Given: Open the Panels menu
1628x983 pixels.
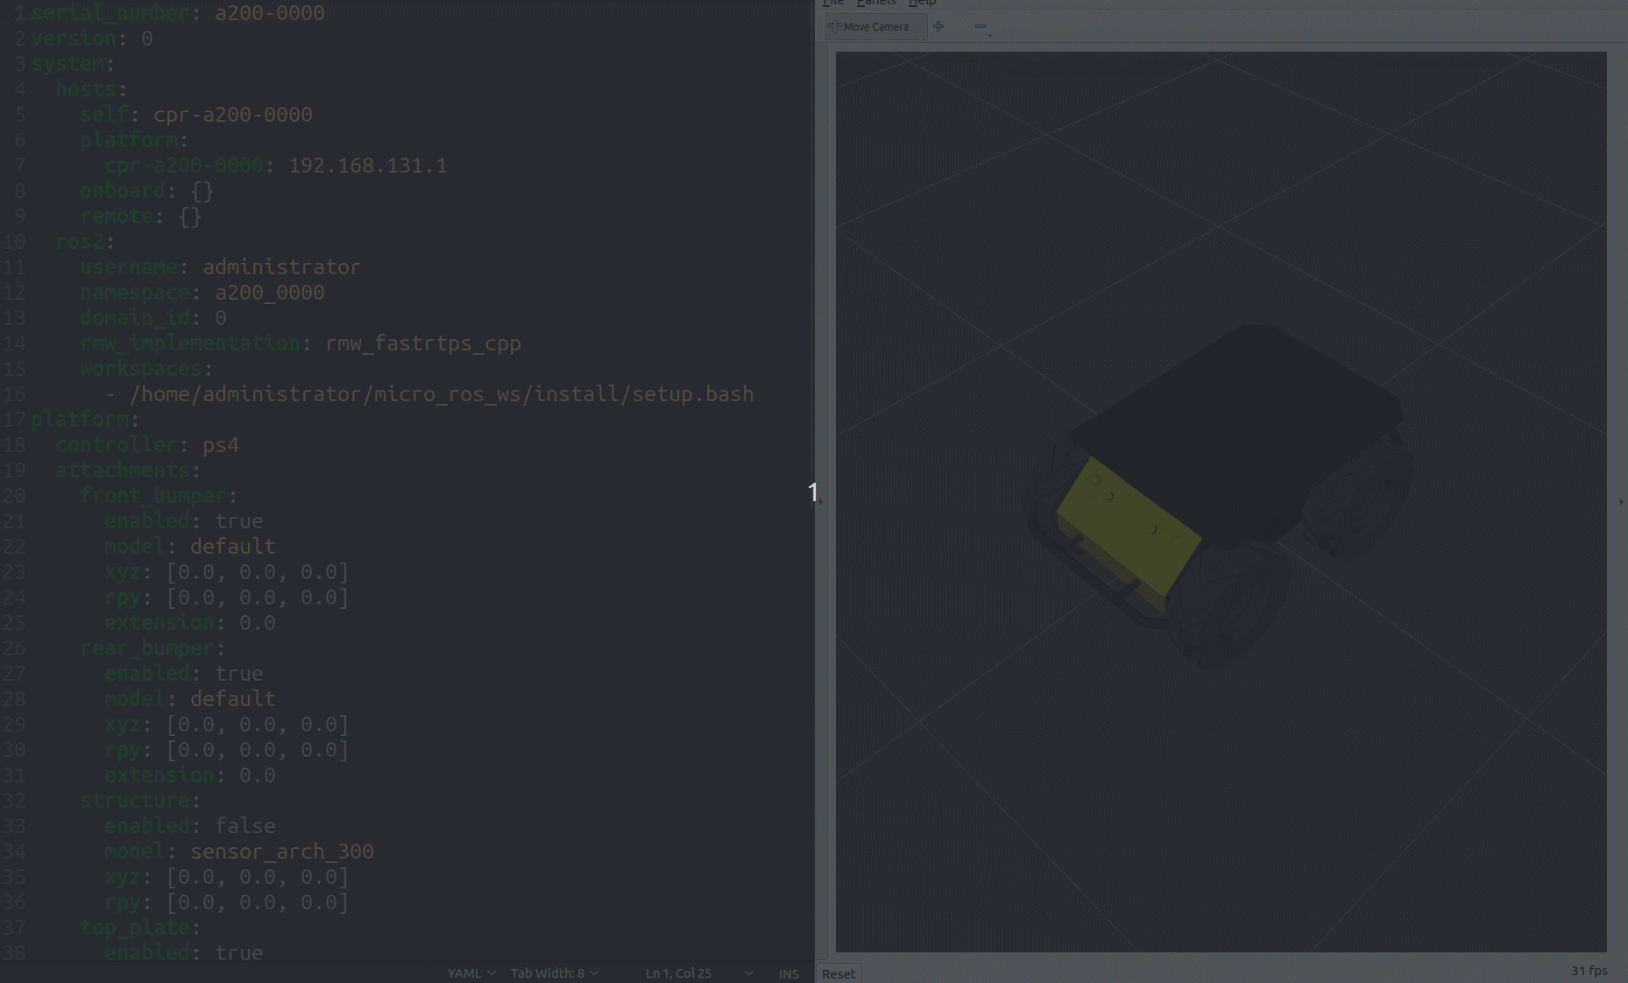Looking at the screenshot, I should (x=876, y=3).
